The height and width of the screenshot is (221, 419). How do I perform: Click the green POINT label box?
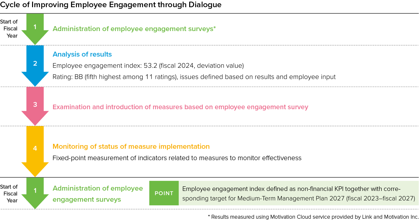(164, 193)
